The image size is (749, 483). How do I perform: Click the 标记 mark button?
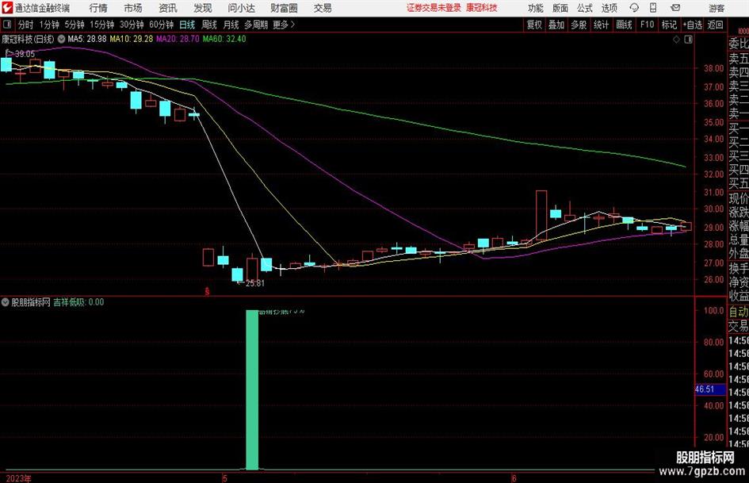pos(669,25)
